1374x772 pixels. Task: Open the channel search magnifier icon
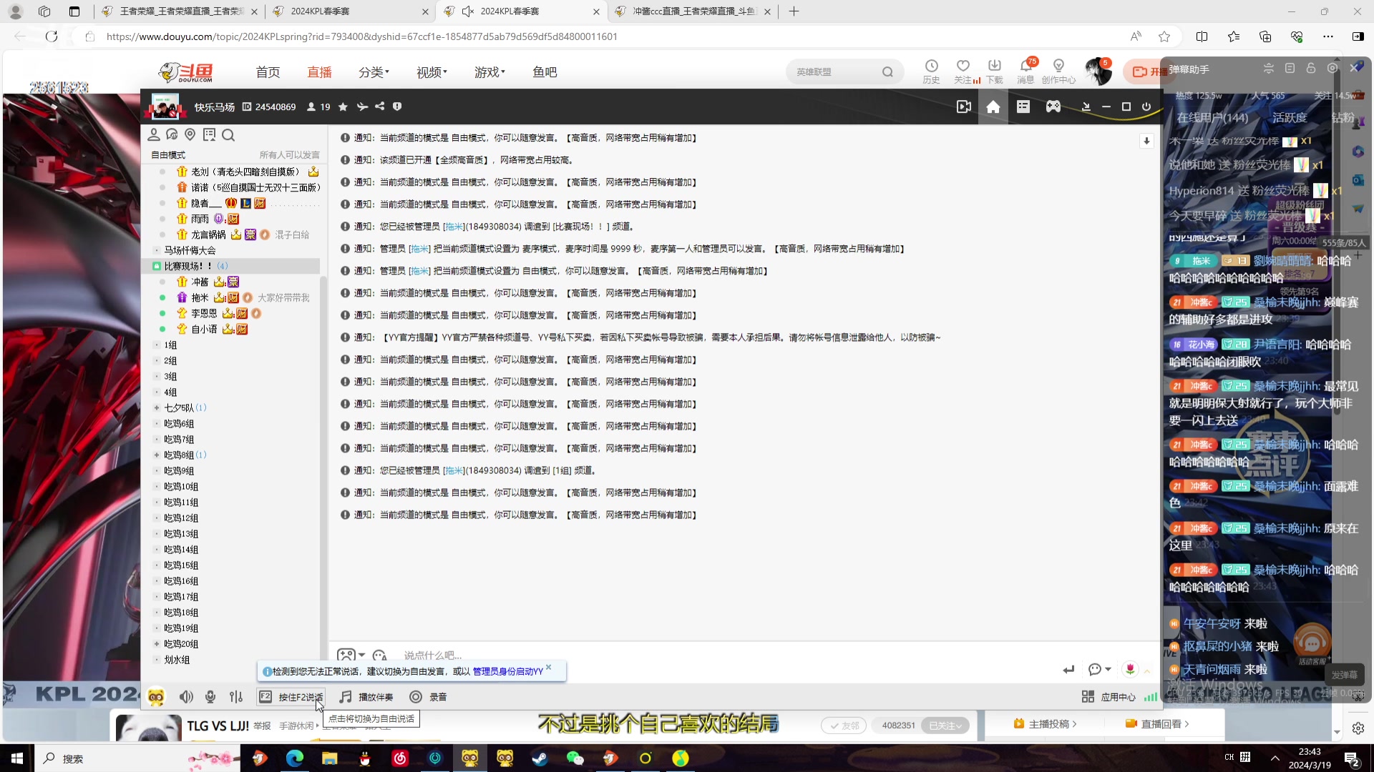228,135
